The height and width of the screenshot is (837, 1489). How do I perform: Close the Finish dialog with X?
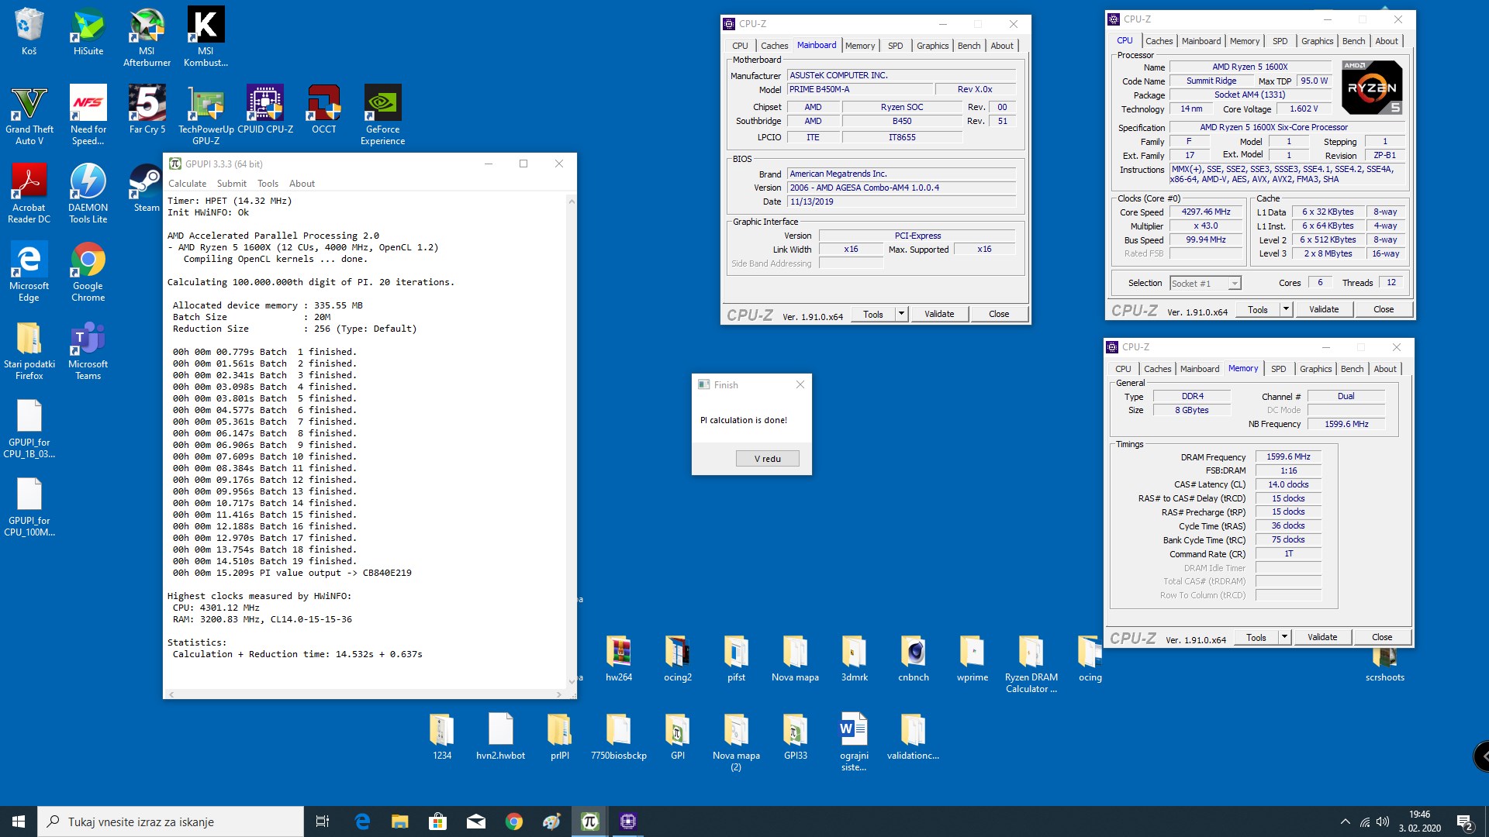pos(800,384)
